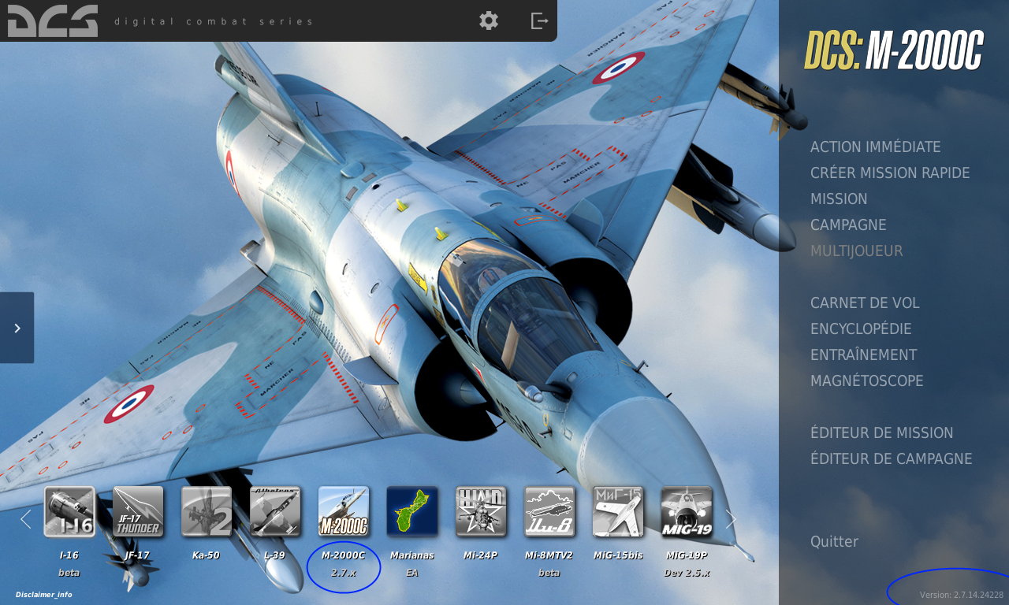Viewport: 1009px width, 605px height.
Task: Open settings with the gear icon
Action: [x=489, y=20]
